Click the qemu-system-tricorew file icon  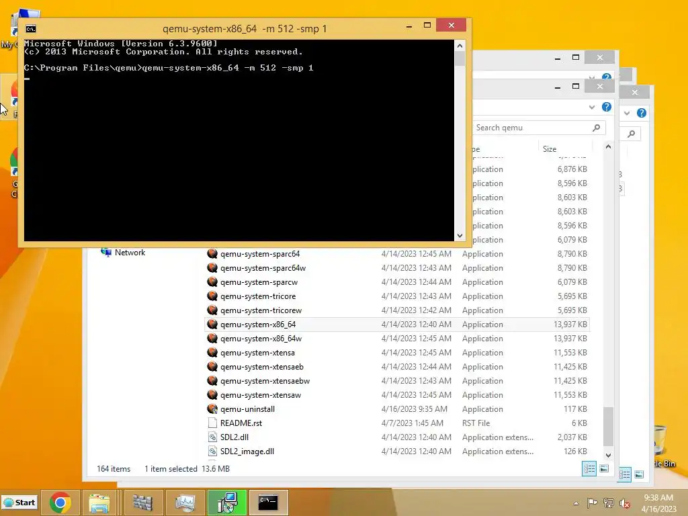click(212, 310)
